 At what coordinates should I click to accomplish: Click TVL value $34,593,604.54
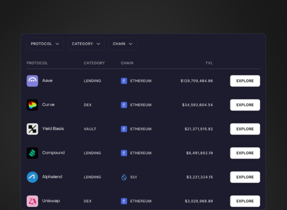tap(197, 105)
